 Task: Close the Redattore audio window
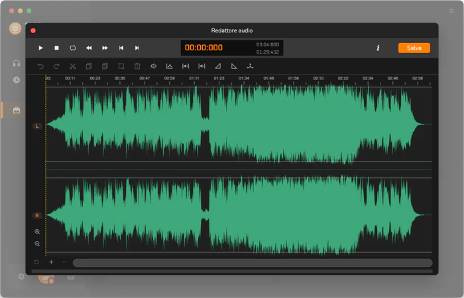pos(33,30)
